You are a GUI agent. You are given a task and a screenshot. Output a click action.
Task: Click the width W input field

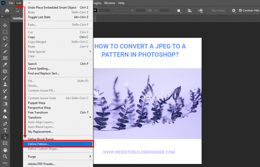click(x=140, y=11)
